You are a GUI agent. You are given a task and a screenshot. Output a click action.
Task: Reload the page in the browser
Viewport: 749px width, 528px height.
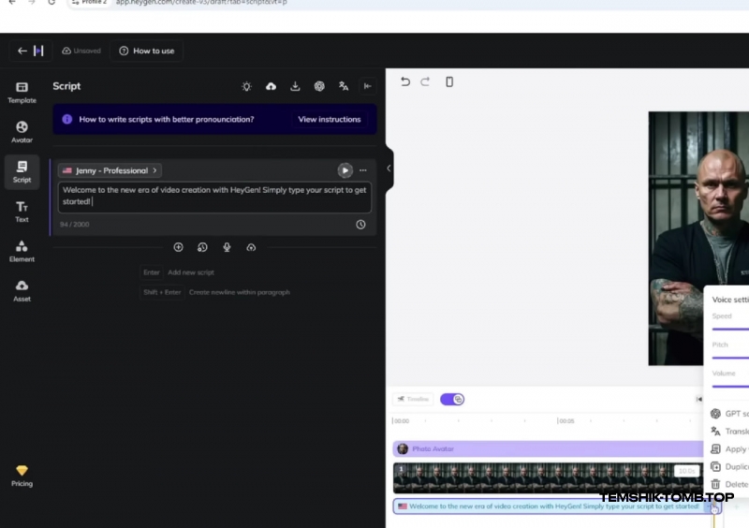click(x=51, y=3)
